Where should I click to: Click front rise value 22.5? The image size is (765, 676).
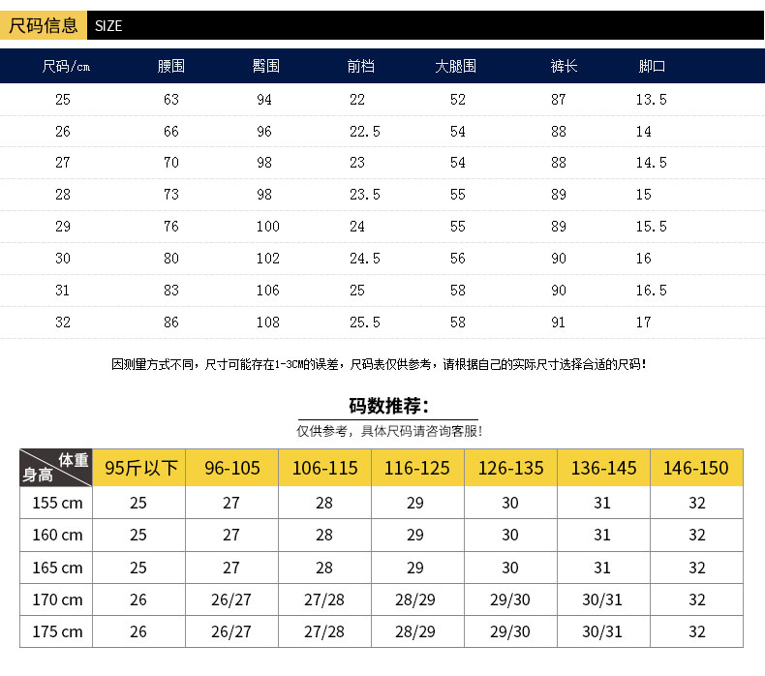point(365,132)
